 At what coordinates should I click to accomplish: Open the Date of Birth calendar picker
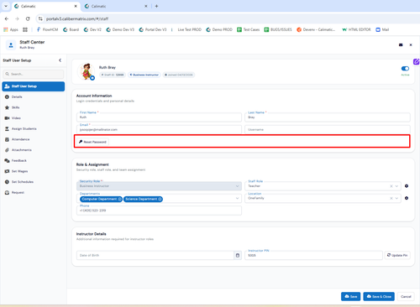[238, 255]
